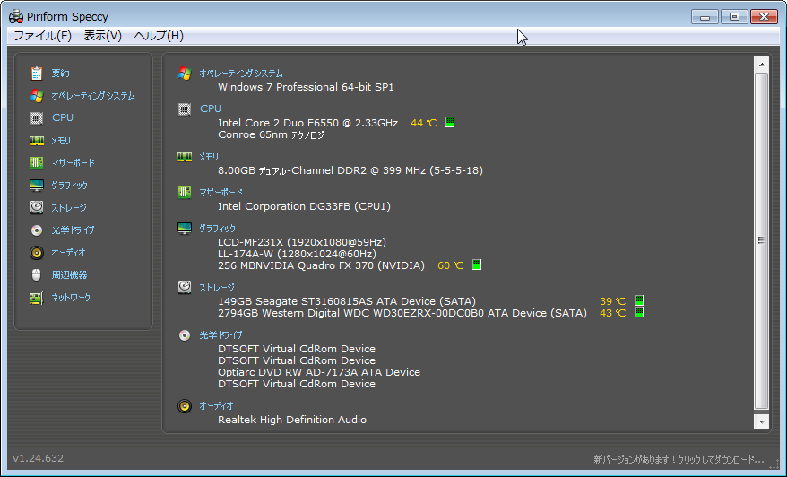Click the optical drive disc icon in sidebar
The width and height of the screenshot is (787, 477).
coord(36,230)
